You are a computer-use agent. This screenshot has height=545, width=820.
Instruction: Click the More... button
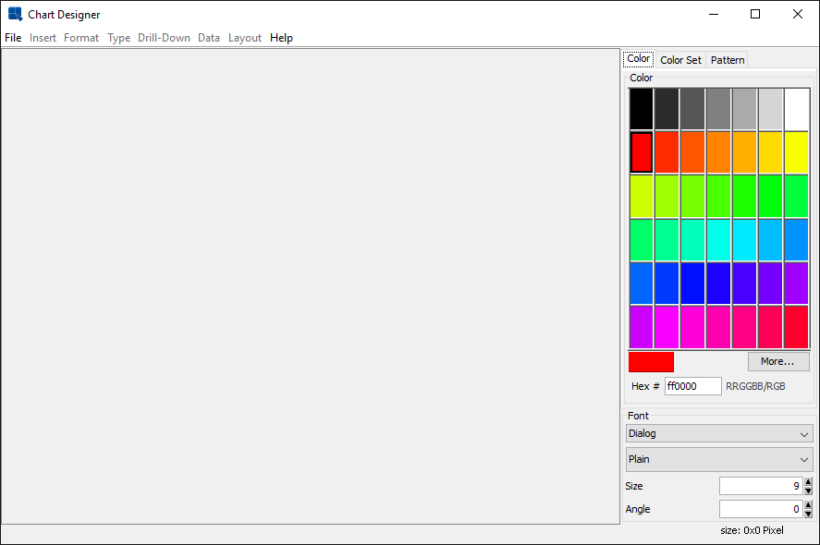tap(778, 361)
